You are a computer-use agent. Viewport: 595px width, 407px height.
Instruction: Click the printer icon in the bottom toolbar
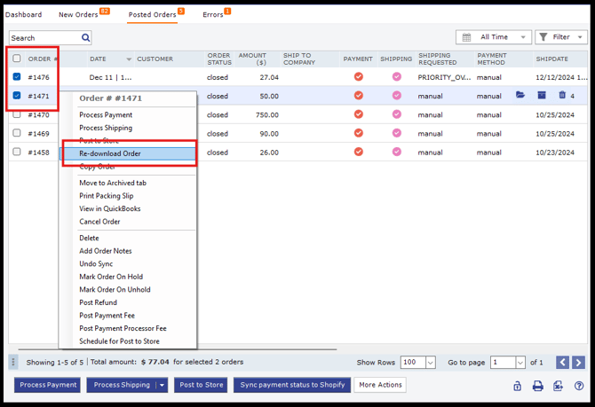(537, 386)
